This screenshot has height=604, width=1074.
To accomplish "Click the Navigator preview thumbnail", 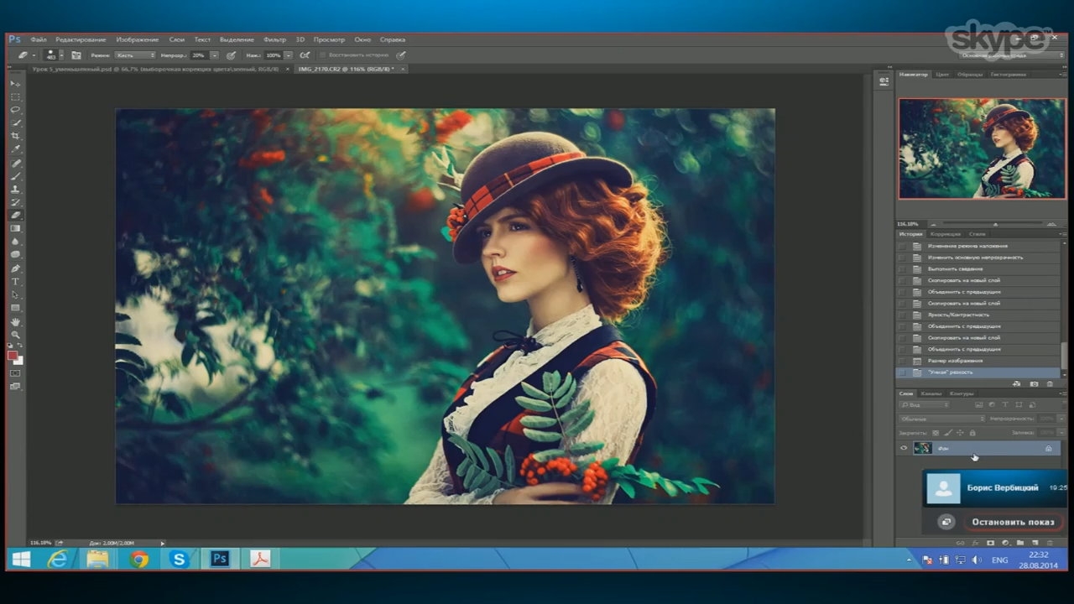I will point(981,148).
